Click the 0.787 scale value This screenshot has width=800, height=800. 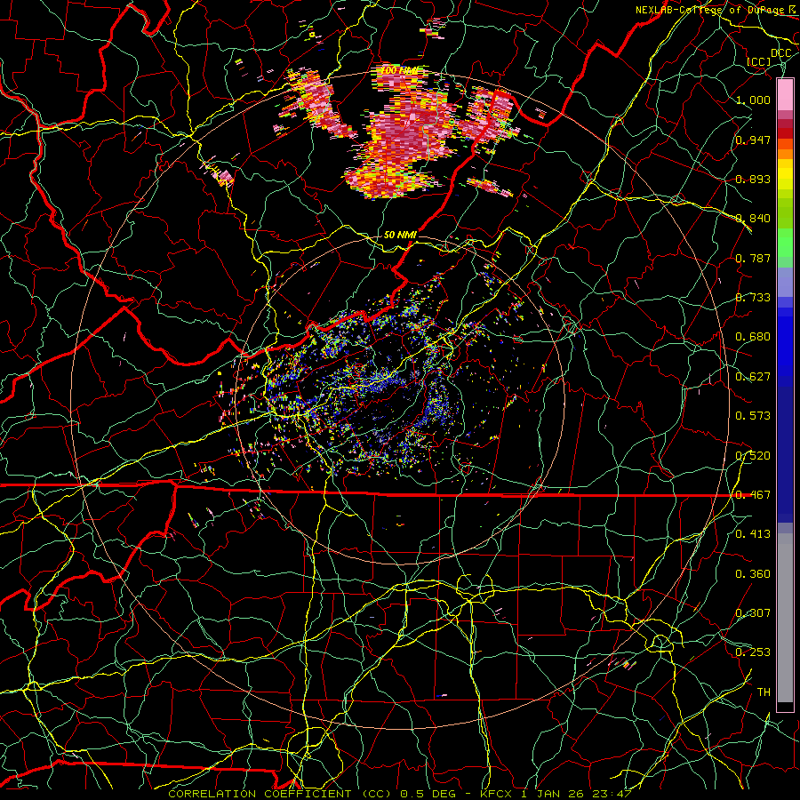tap(753, 258)
